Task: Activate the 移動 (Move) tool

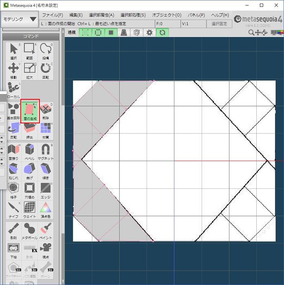Action: [14, 70]
